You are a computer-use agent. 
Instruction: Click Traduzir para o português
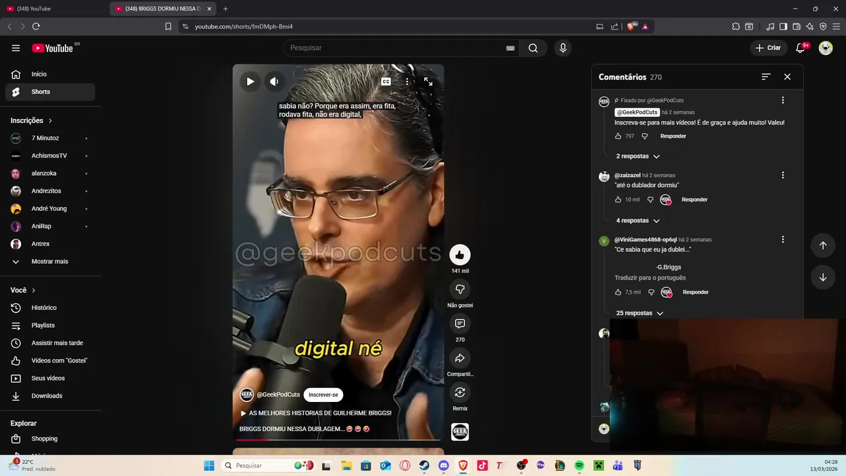pyautogui.click(x=650, y=278)
